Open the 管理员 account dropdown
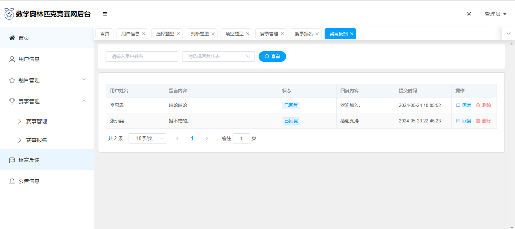The width and height of the screenshot is (515, 229). [495, 14]
